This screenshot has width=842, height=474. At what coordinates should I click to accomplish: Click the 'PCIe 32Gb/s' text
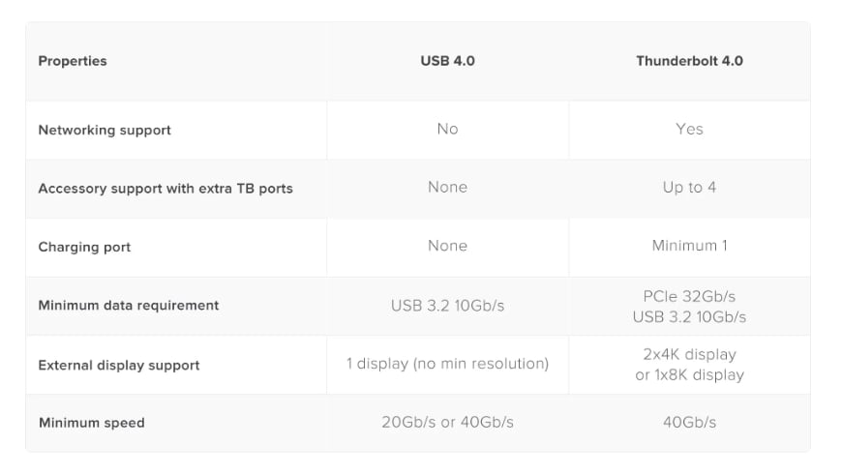coord(689,296)
